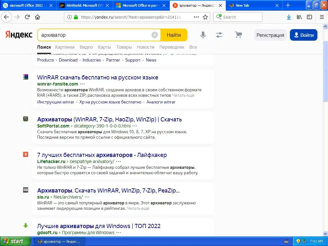Viewport: 328px width, 246px height.
Task: Click the Регистрация button
Action: click(270, 35)
